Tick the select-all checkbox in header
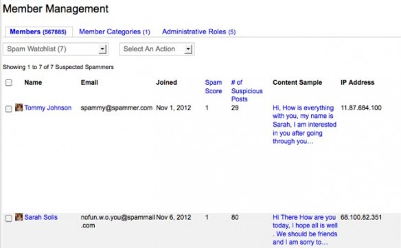This screenshot has height=248, width=401. click(9, 83)
